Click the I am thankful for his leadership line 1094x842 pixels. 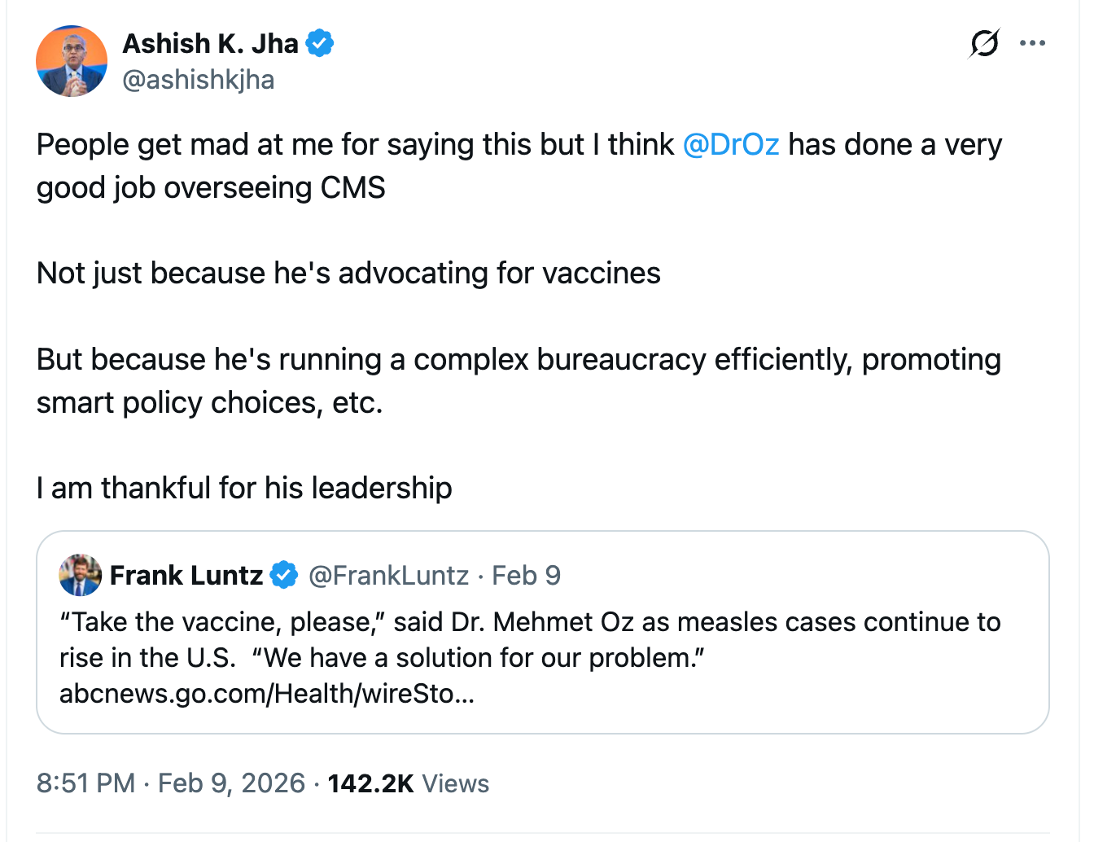[243, 488]
